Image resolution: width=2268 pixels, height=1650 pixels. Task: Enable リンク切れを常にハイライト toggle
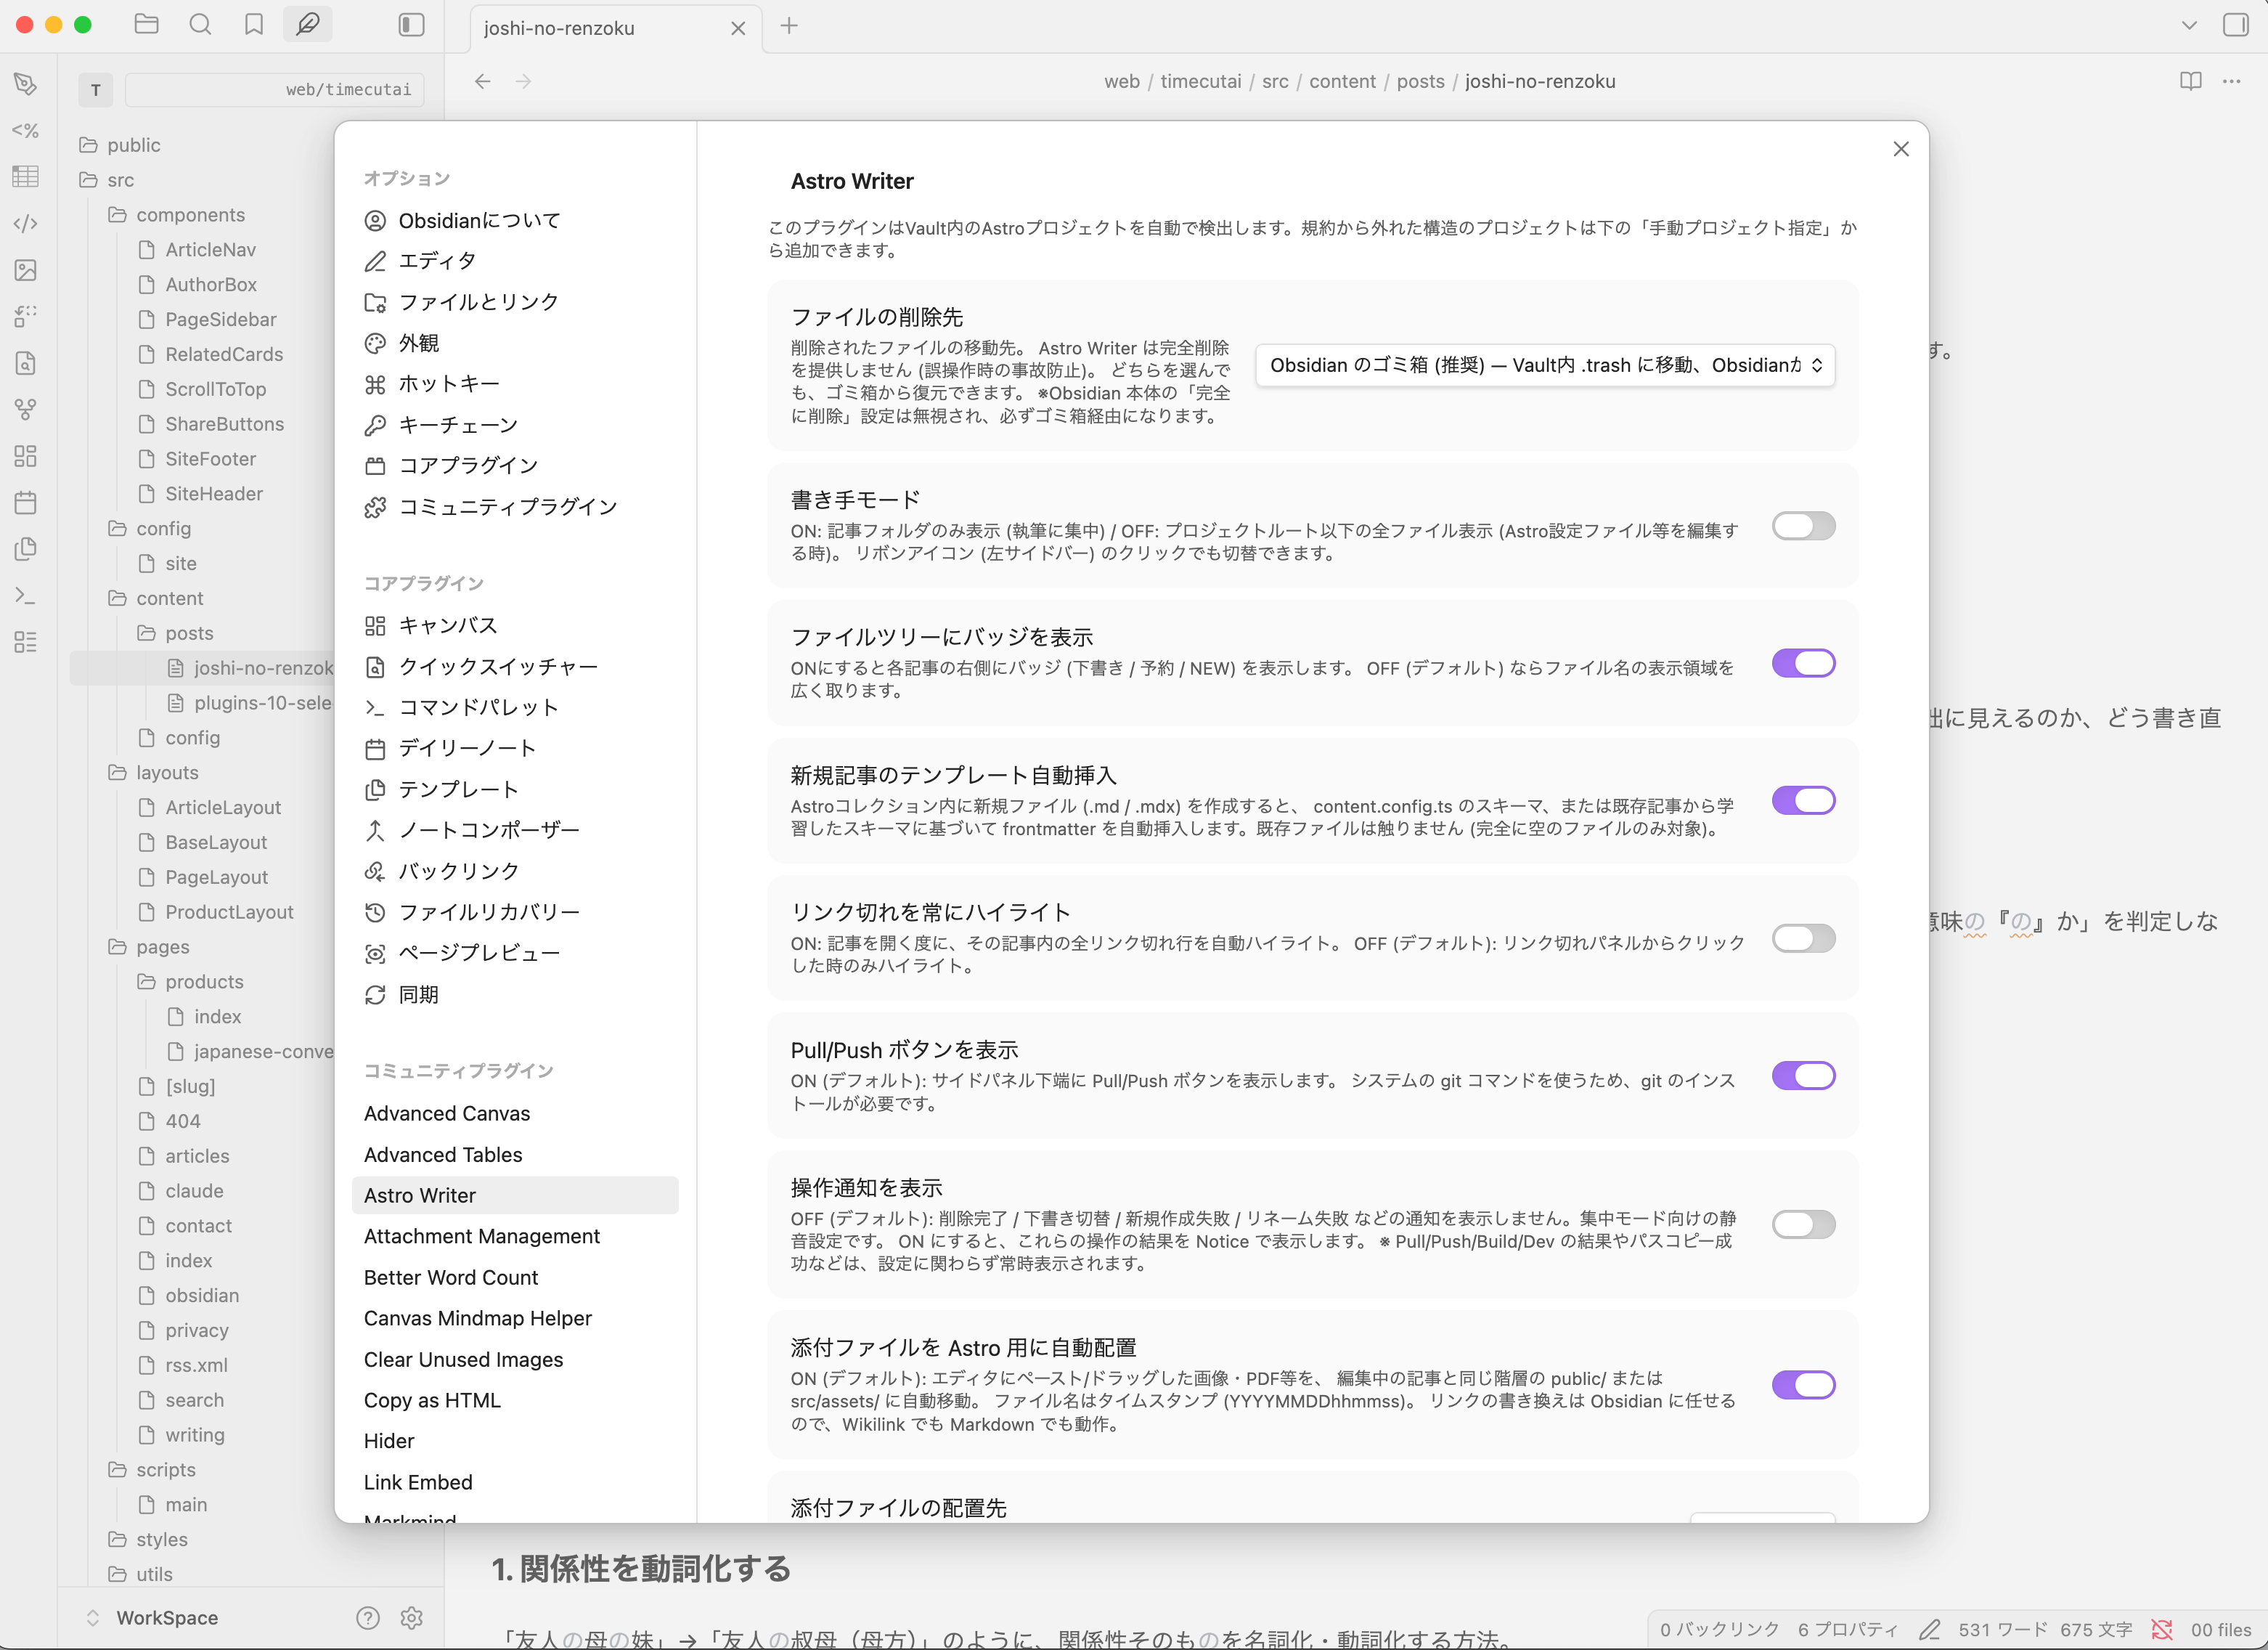pyautogui.click(x=1804, y=938)
